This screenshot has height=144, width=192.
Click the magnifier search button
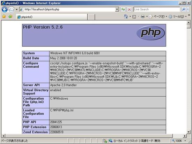[x=183, y=9]
